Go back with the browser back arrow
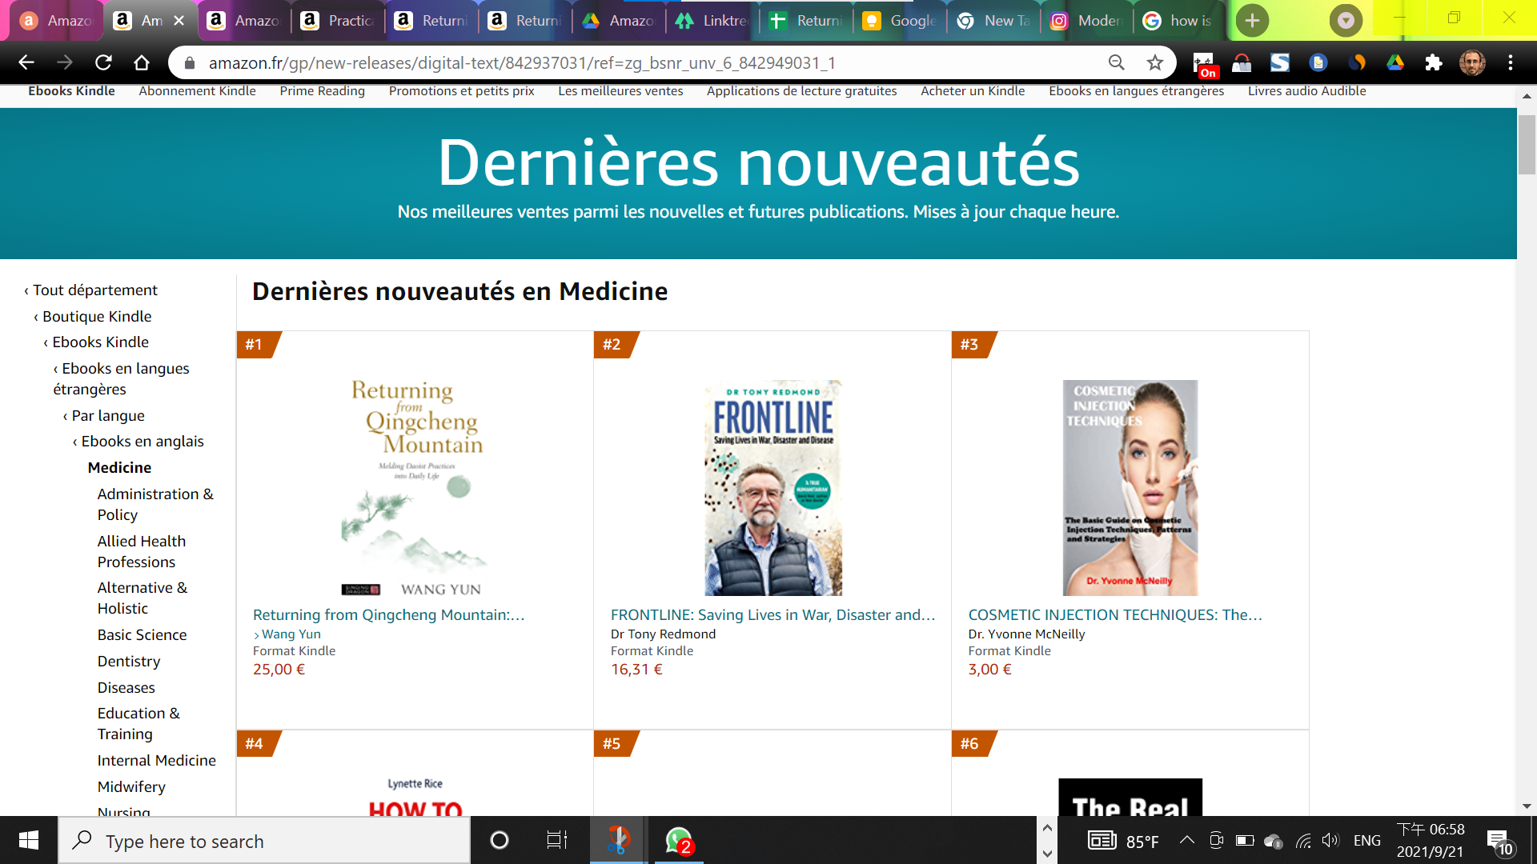 click(x=26, y=62)
